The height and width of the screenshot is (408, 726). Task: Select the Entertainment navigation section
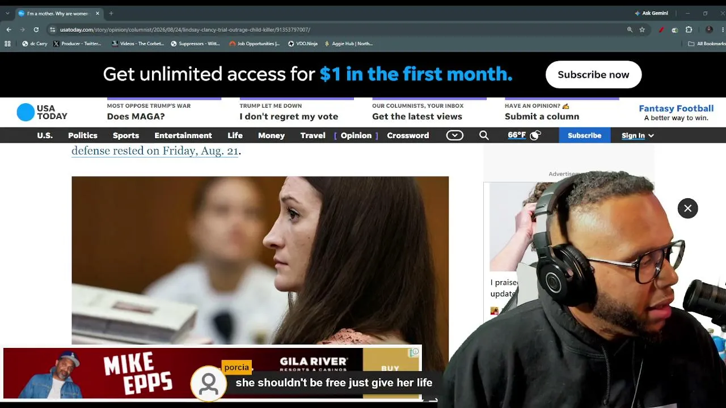pyautogui.click(x=183, y=135)
